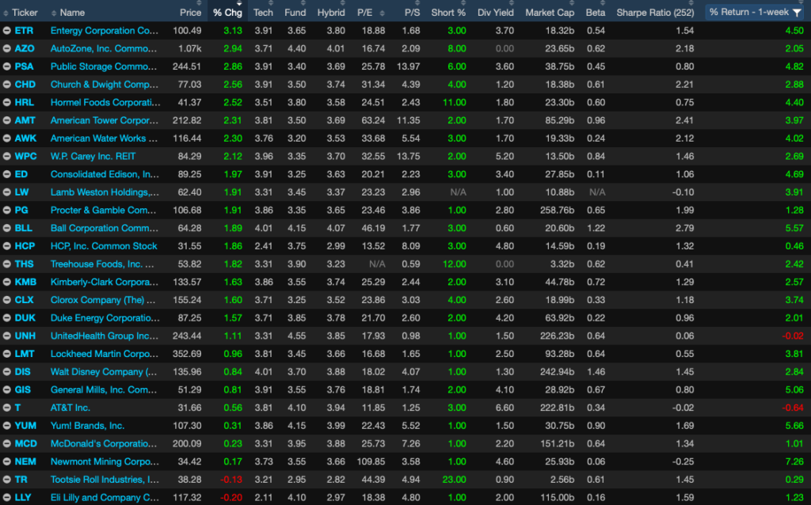The image size is (811, 505).
Task: Open Public Storage company name link
Action: coord(104,66)
